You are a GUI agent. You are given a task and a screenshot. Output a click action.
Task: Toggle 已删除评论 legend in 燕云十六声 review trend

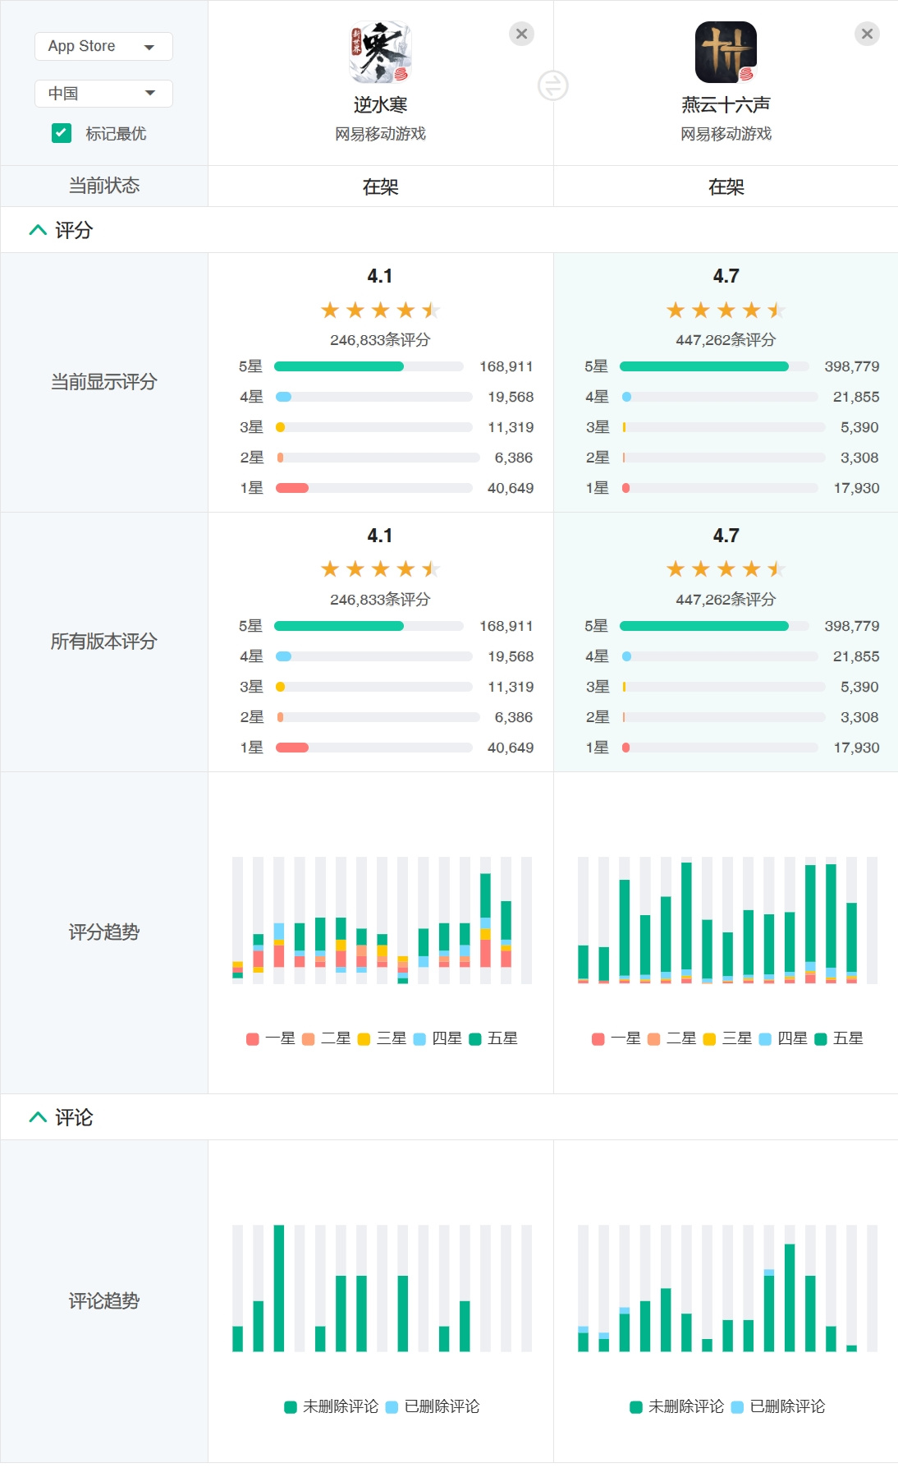tap(778, 1406)
